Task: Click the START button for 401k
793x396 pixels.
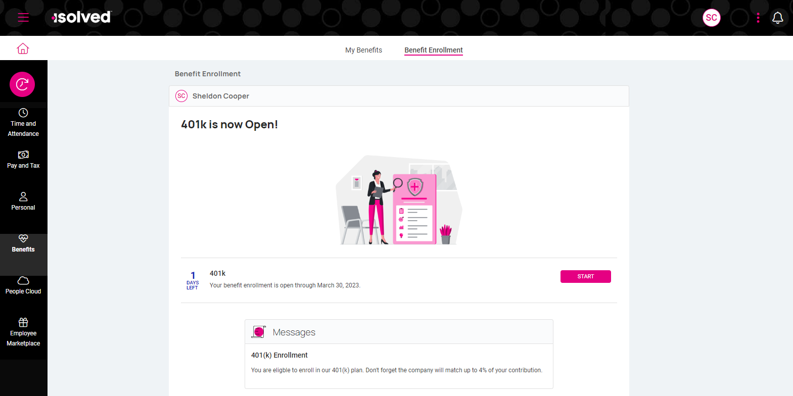Action: (585, 276)
